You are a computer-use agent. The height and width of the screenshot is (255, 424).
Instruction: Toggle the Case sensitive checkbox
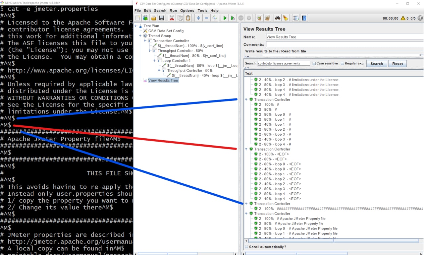point(314,63)
